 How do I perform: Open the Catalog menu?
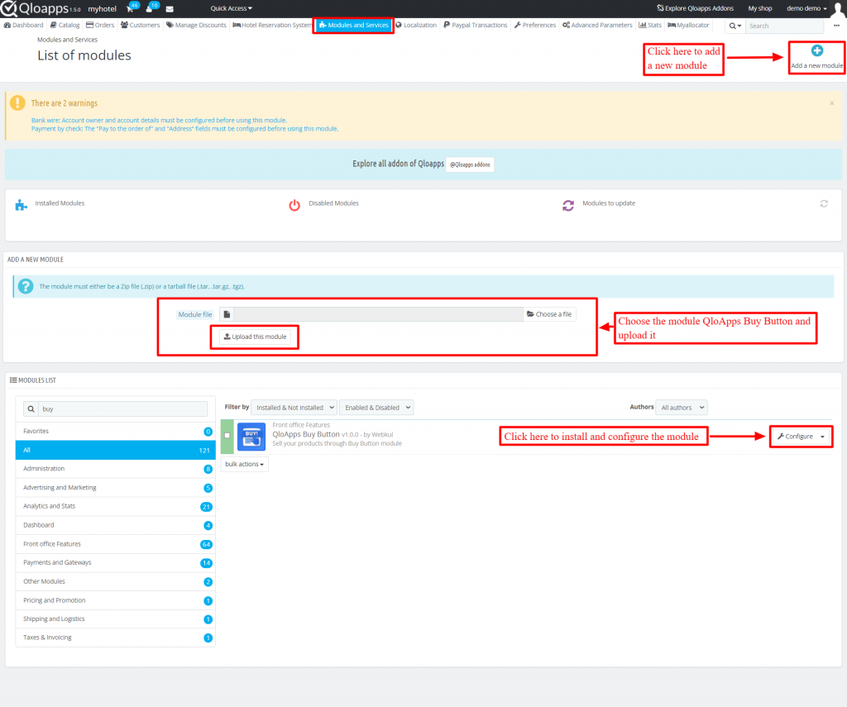click(65, 26)
